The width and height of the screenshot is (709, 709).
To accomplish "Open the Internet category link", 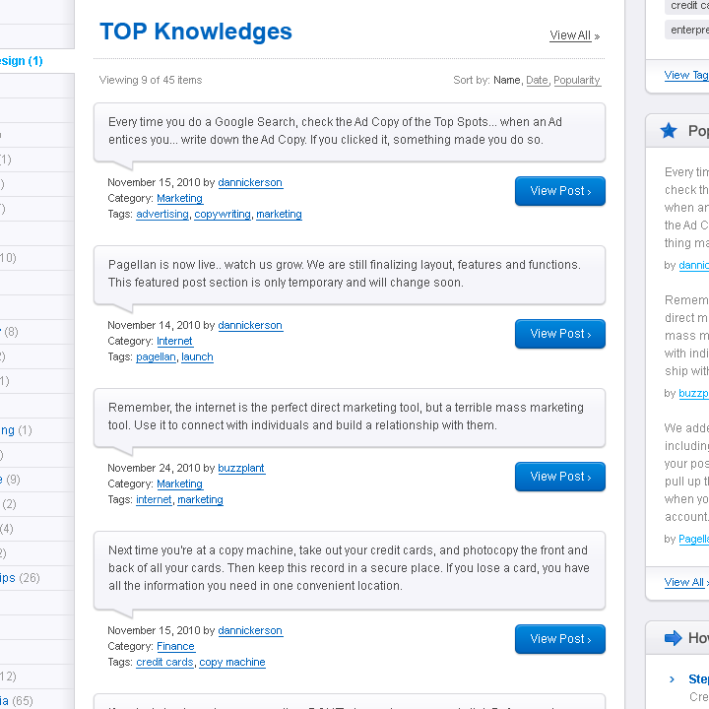I will 174,342.
